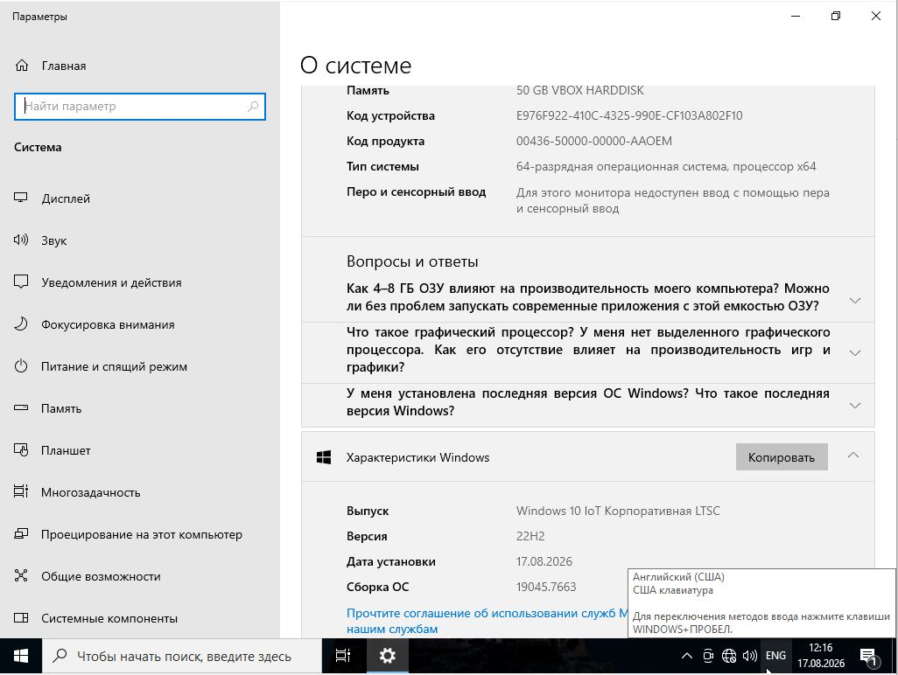898x675 pixels.
Task: Open network status tray icon
Action: [x=728, y=656]
